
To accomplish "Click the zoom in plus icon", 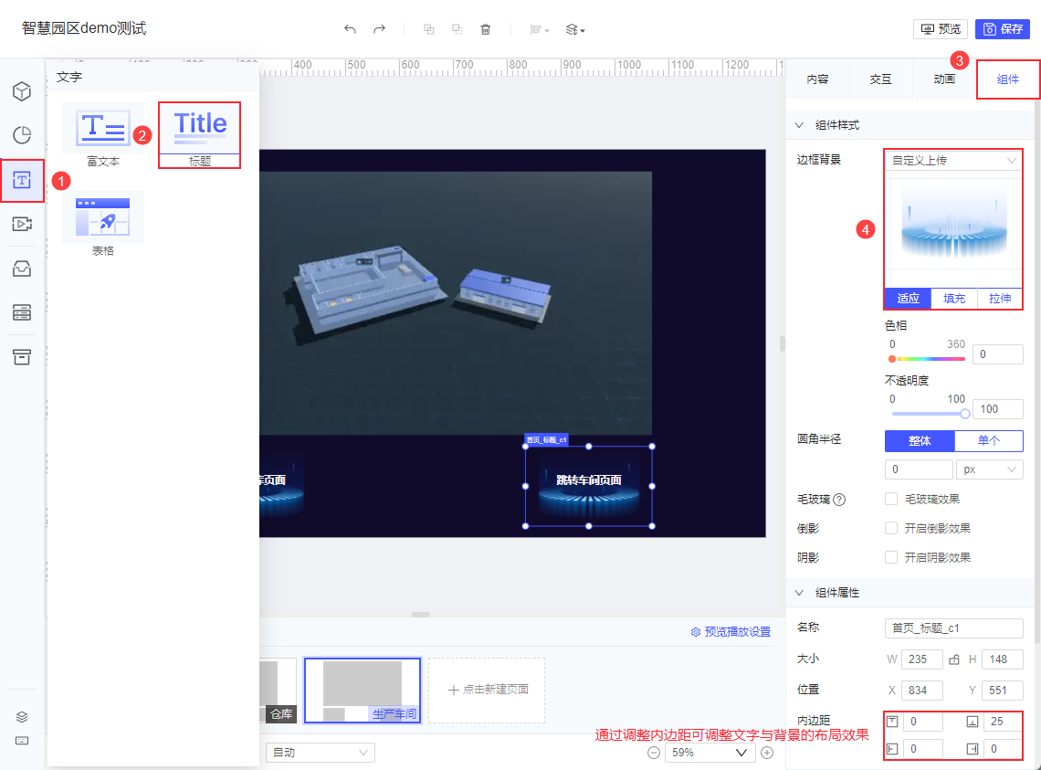I will tap(767, 753).
